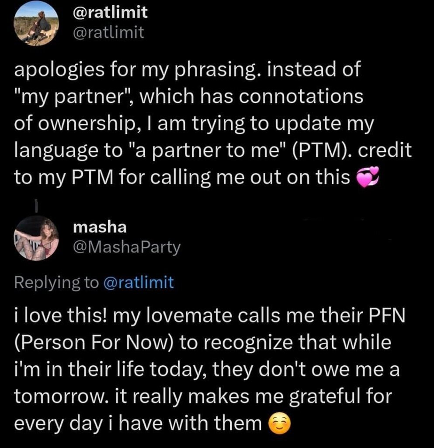Open the ratlimit profile picture
Viewport: 434px width, 448px height.
pyautogui.click(x=36, y=24)
